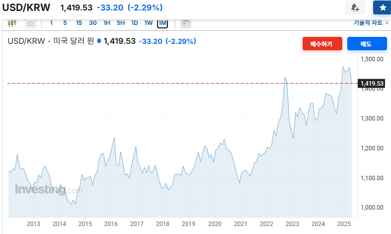This screenshot has width=391, height=234.
Task: Click the 2025 label on time axis
Action: [x=344, y=224]
